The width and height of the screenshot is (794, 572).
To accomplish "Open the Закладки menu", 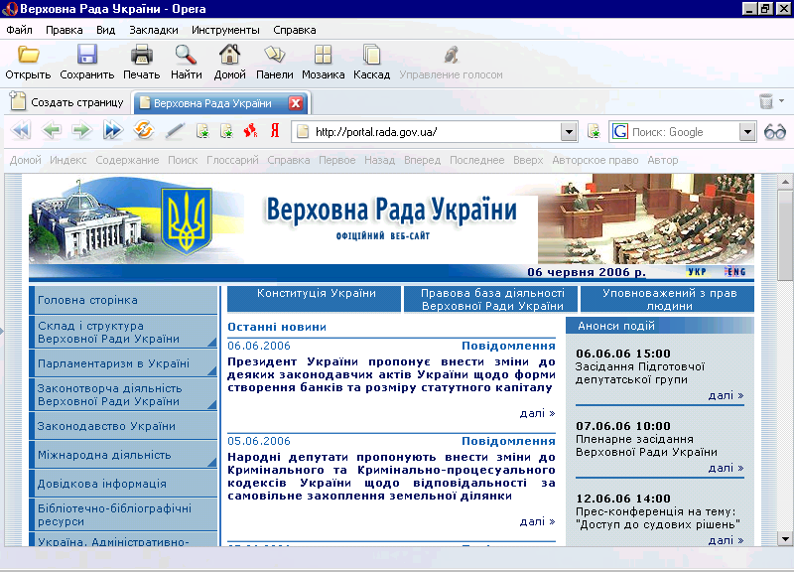I will 154,30.
